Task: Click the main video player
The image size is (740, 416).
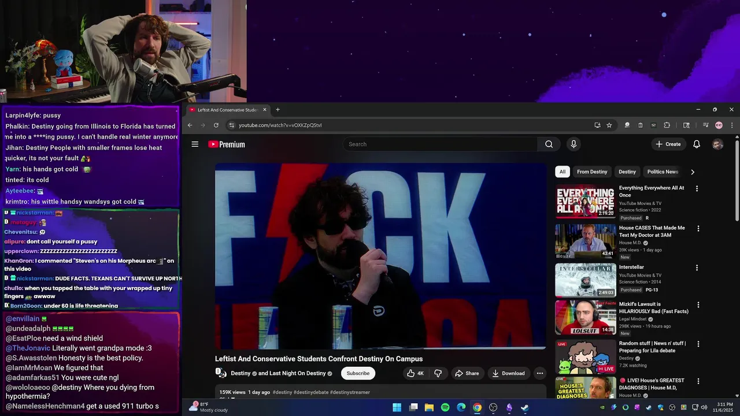Action: click(380, 257)
